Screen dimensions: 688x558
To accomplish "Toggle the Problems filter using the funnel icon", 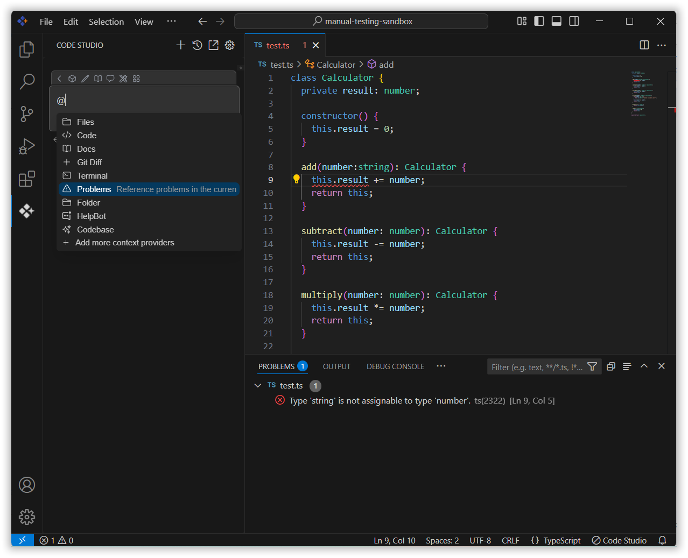I will coord(592,366).
